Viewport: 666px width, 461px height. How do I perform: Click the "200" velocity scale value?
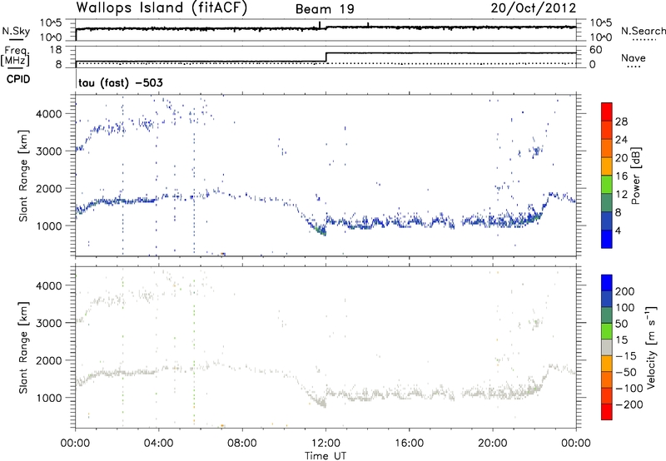[625, 291]
